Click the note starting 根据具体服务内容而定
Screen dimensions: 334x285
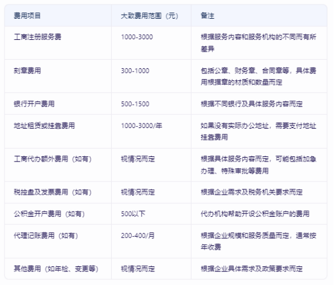(258, 165)
